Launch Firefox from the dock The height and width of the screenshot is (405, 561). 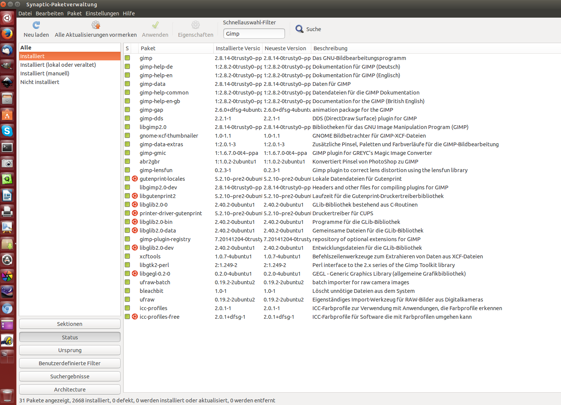coord(7,34)
